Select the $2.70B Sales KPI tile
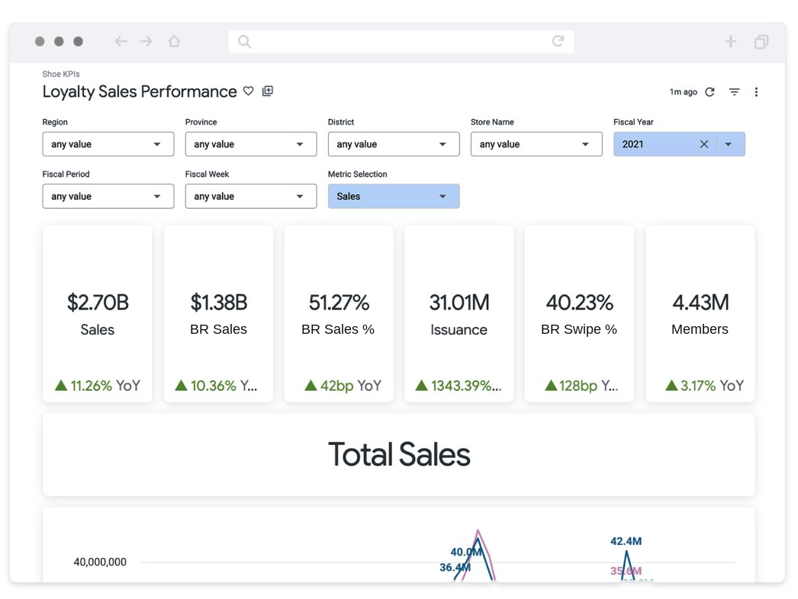Image resolution: width=798 pixels, height=599 pixels. point(97,314)
